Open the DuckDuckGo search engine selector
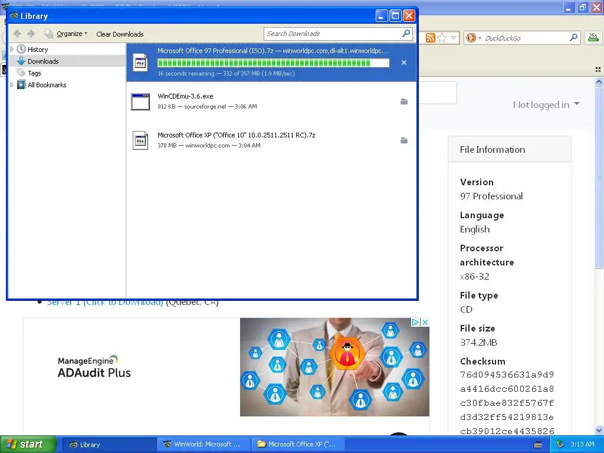Viewport: 604px width, 453px height. pos(474,38)
